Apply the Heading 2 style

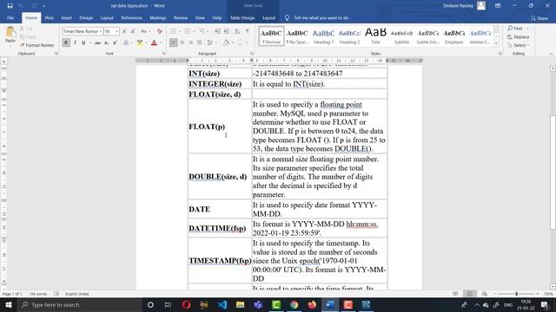point(349,36)
